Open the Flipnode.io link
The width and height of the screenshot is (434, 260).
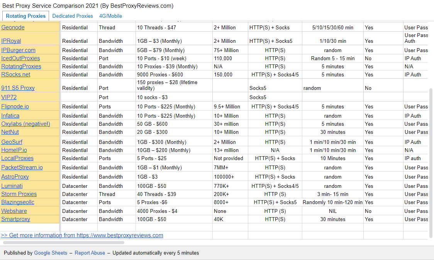point(15,106)
